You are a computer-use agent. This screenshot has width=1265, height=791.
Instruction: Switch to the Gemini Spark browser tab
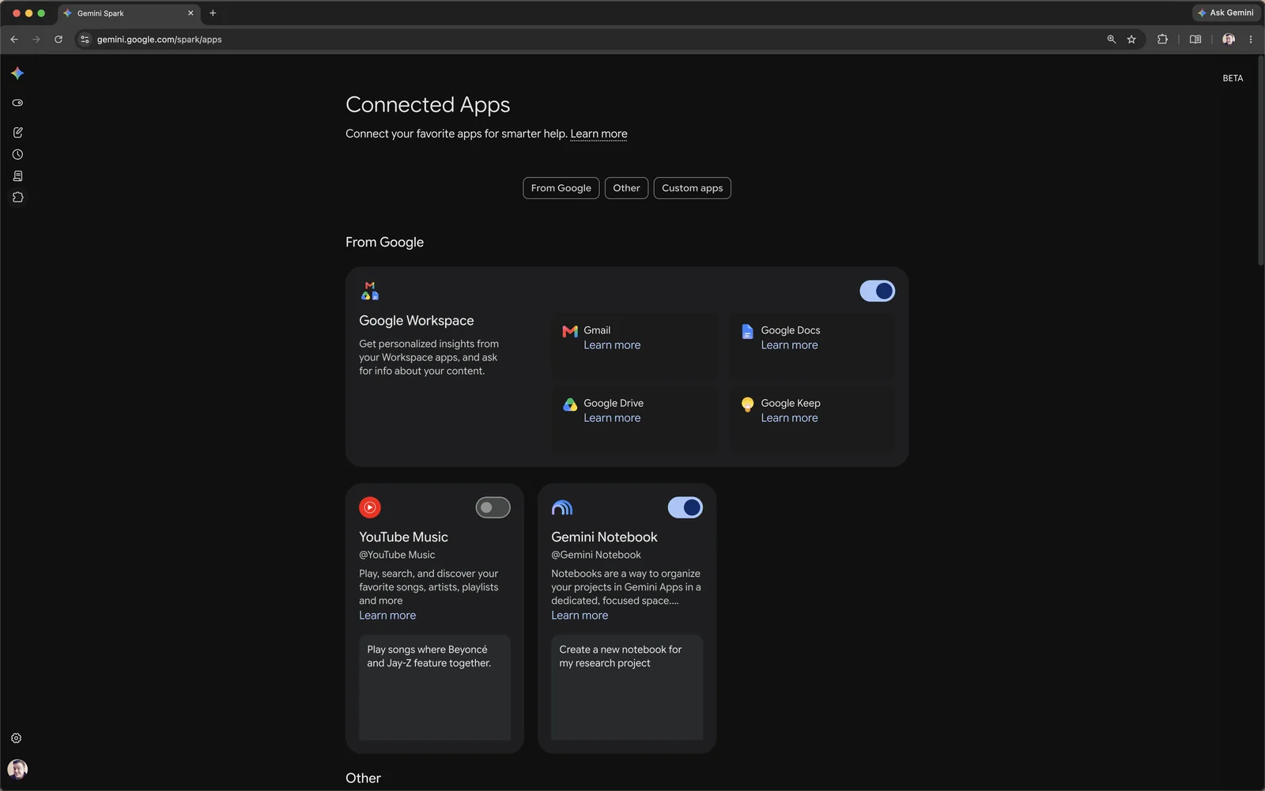(x=126, y=13)
